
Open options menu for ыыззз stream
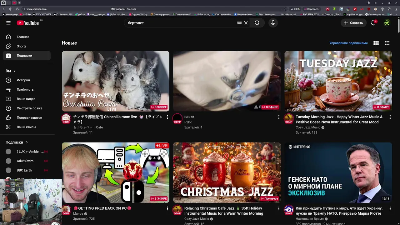pos(279,117)
